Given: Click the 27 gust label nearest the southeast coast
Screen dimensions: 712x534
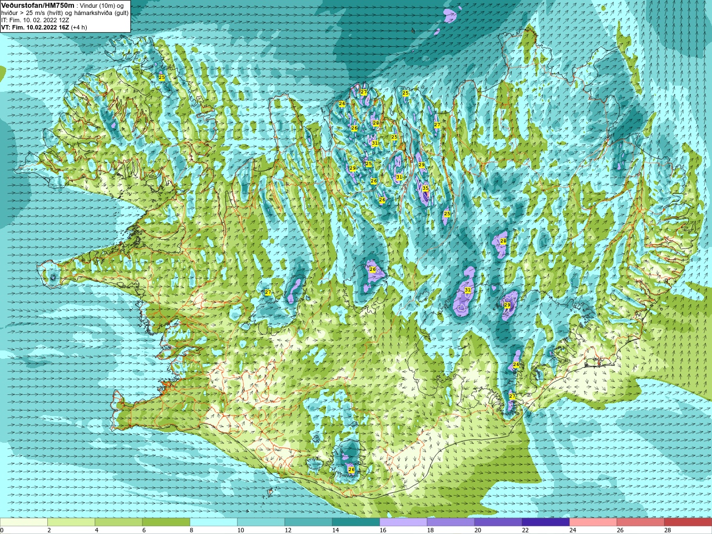Looking at the screenshot, I should [x=512, y=396].
